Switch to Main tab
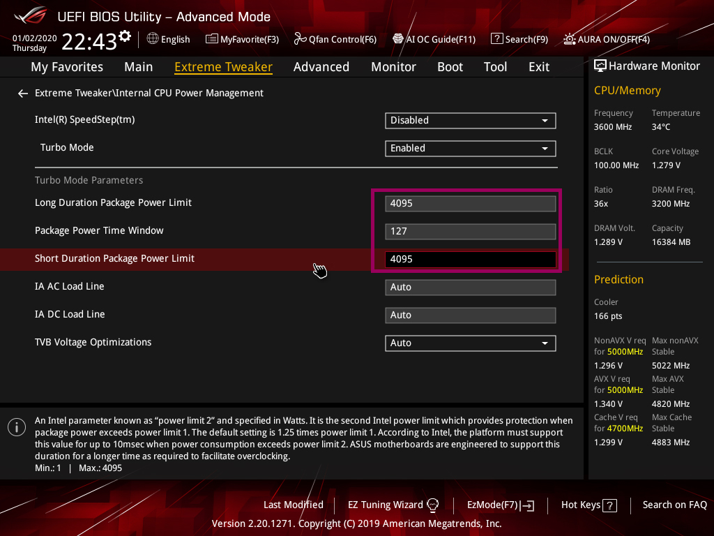 (x=139, y=67)
